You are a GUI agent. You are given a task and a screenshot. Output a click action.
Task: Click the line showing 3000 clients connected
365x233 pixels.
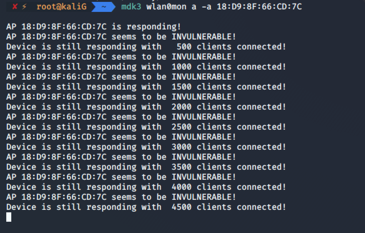click(x=146, y=147)
